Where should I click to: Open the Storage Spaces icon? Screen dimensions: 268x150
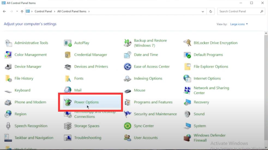68,126
